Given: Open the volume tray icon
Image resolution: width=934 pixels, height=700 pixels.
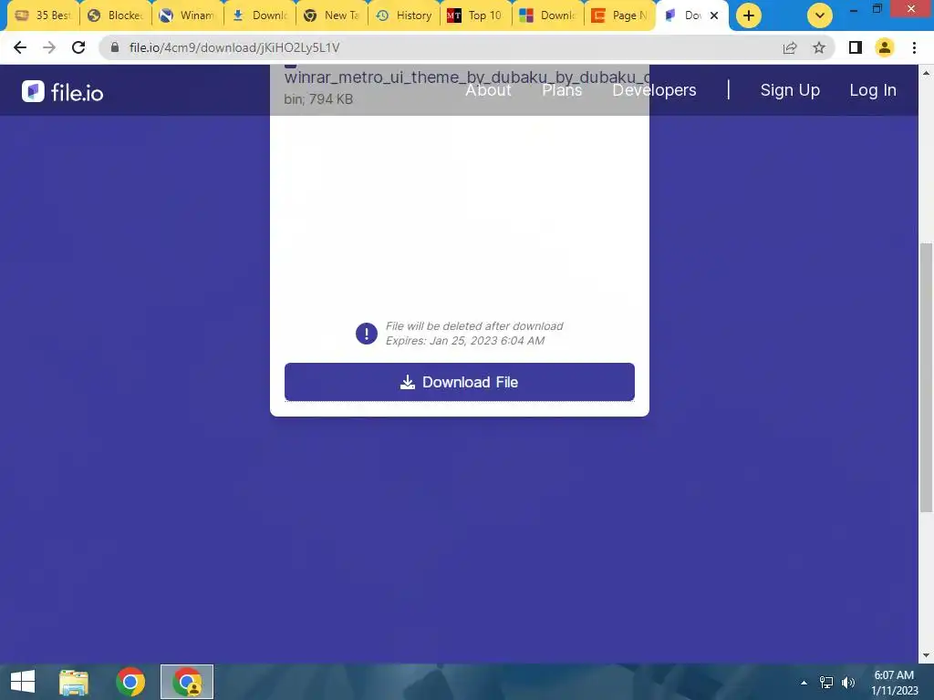Looking at the screenshot, I should coord(848,683).
